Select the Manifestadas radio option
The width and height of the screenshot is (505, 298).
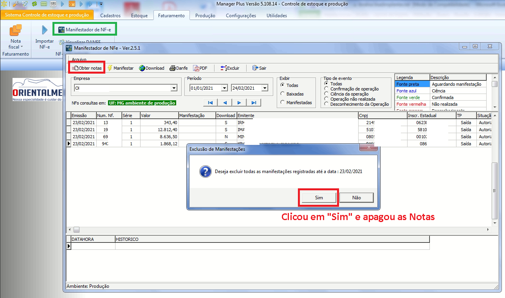tap(283, 103)
